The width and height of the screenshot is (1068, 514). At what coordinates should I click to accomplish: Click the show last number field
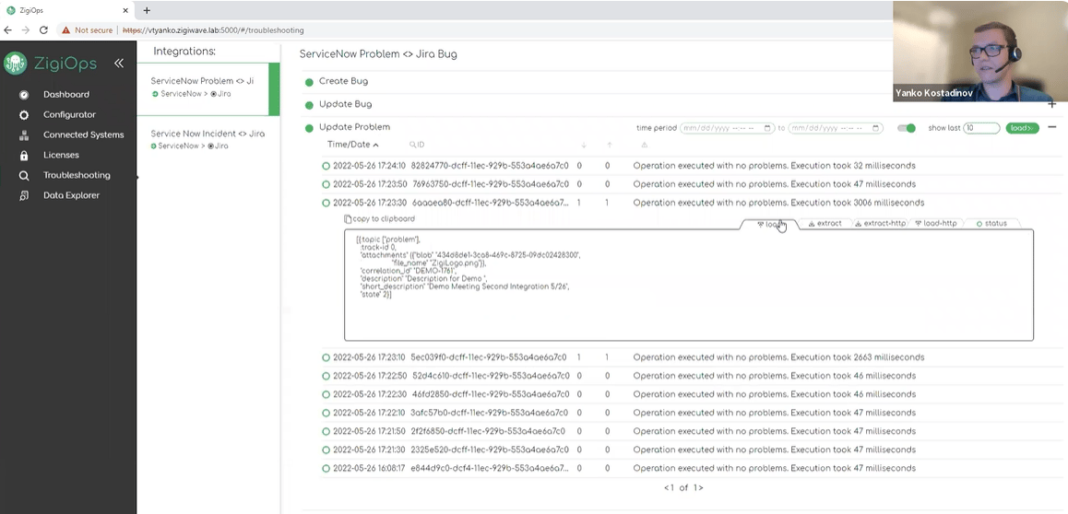pyautogui.click(x=981, y=128)
